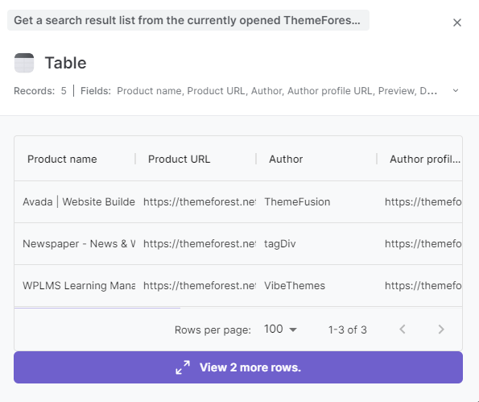
Task: Click the 1-3 of 3 page indicator
Action: coord(347,329)
